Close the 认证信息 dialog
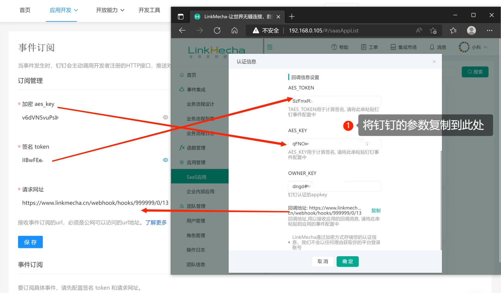This screenshot has width=501, height=293. pos(434,62)
